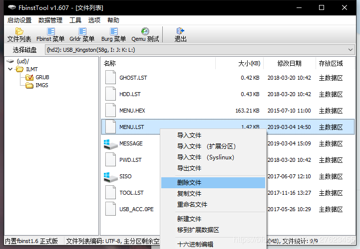
Task: Sort by the 修改日期 column header
Action: (x=289, y=63)
